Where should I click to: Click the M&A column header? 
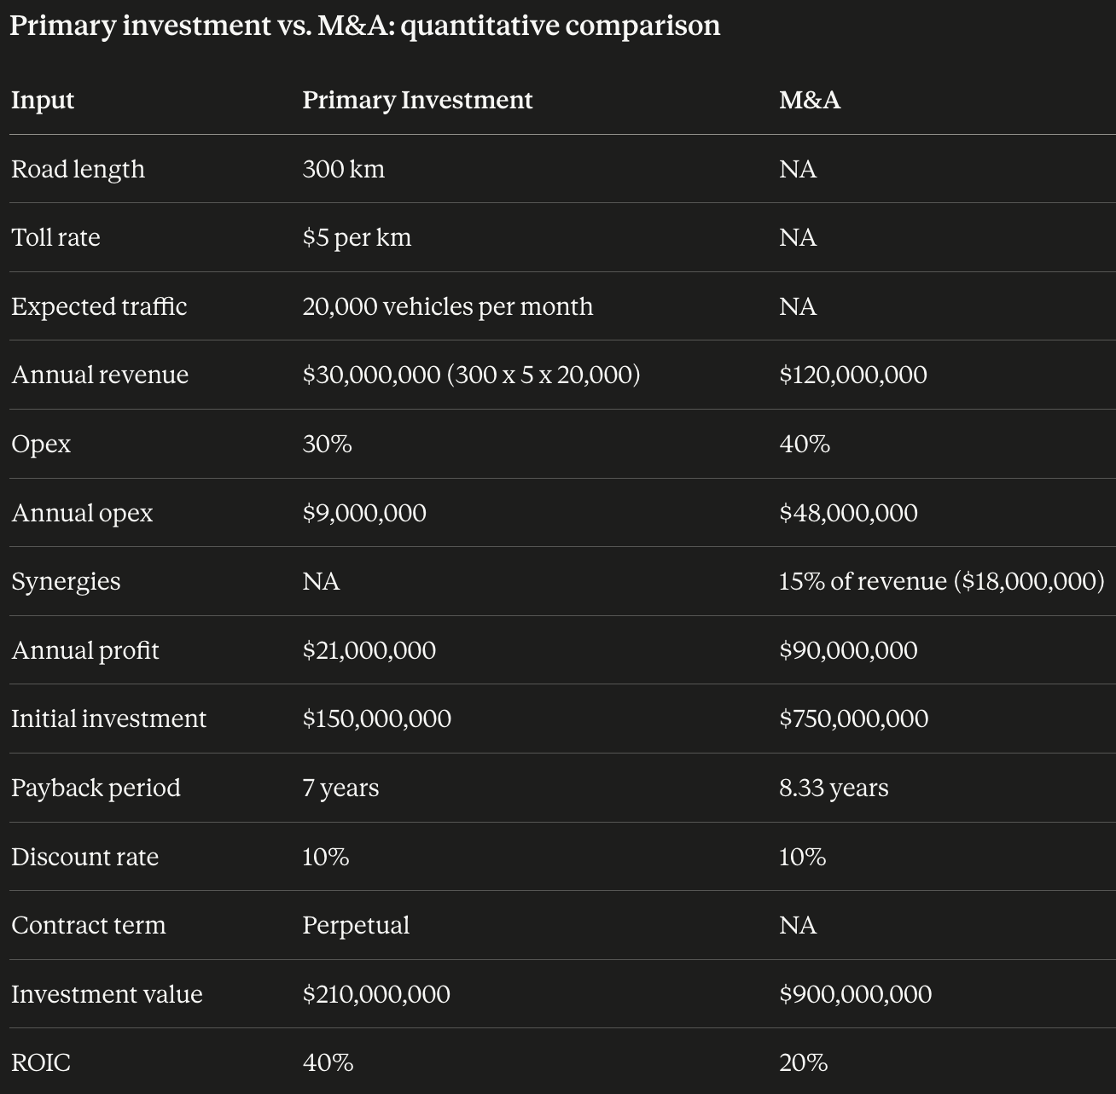[x=810, y=100]
